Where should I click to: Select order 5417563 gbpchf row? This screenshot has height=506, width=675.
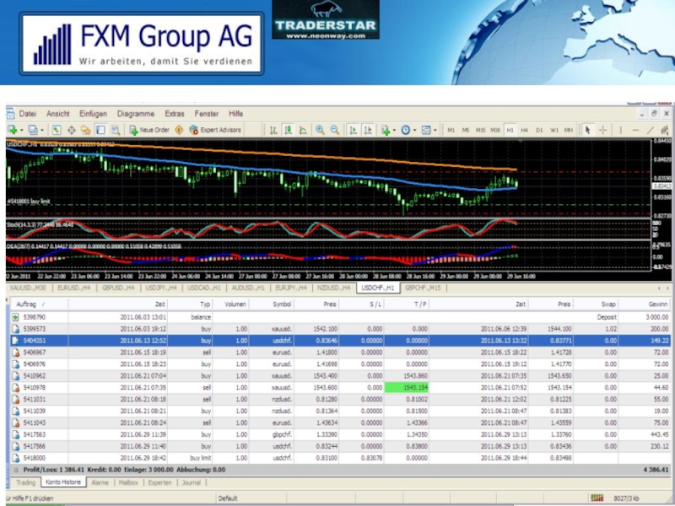point(340,434)
